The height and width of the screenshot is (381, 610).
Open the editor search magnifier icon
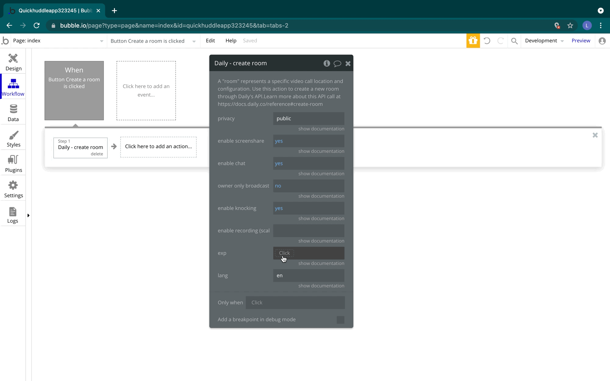(x=514, y=41)
